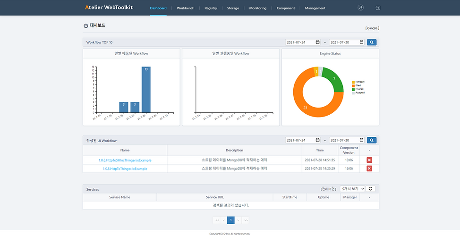460x235 pixels.
Task: Open calendar picker for UI Workflow end date
Action: pyautogui.click(x=361, y=140)
